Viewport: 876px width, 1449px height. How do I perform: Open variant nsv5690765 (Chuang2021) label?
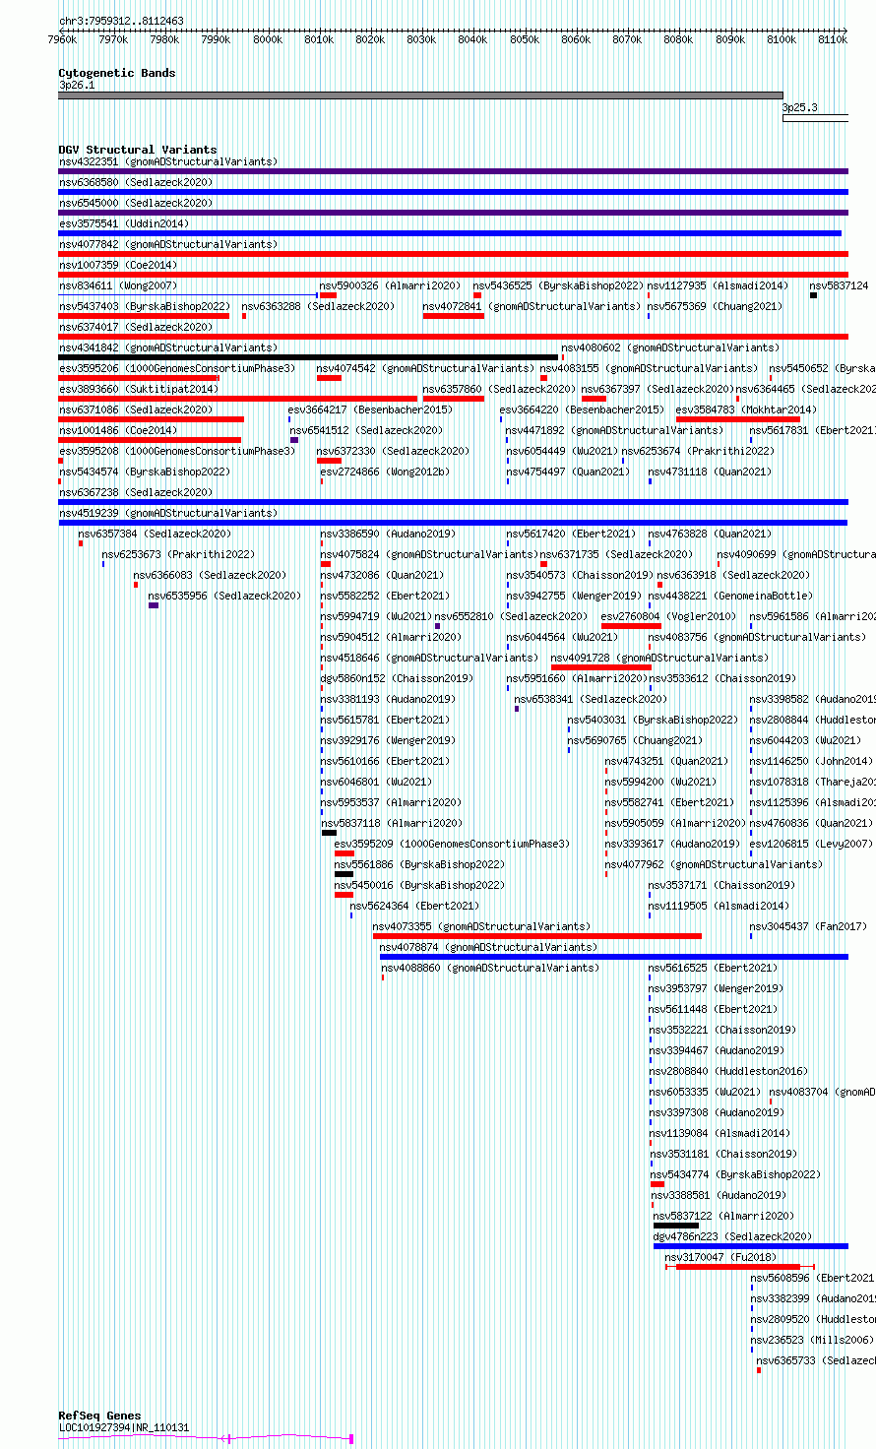click(635, 740)
